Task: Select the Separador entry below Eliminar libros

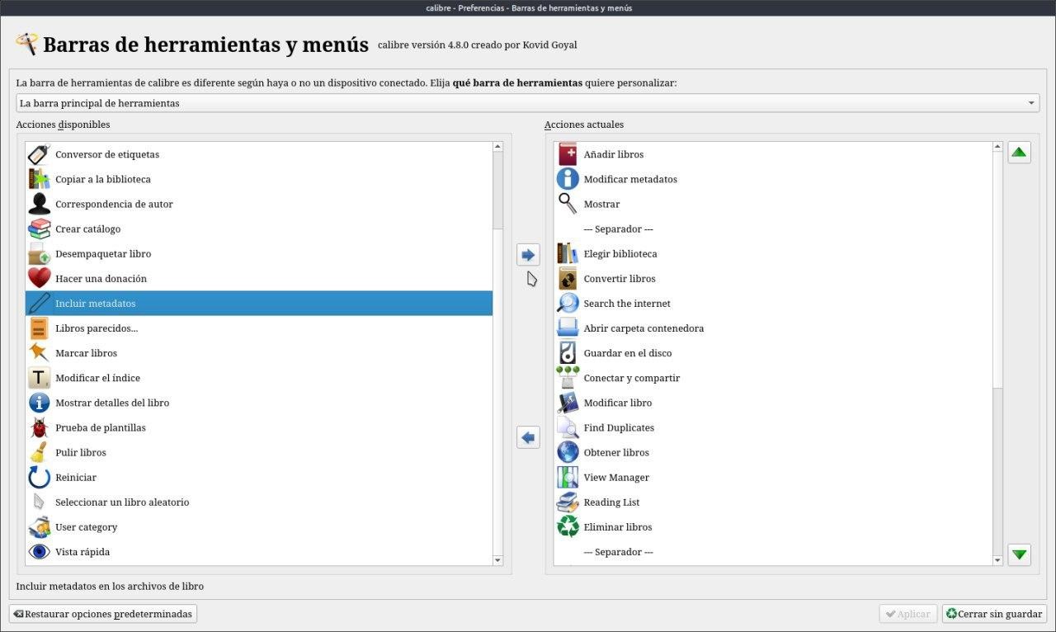Action: [773, 552]
